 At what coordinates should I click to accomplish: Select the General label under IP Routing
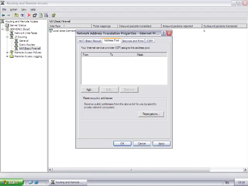coord(24,41)
